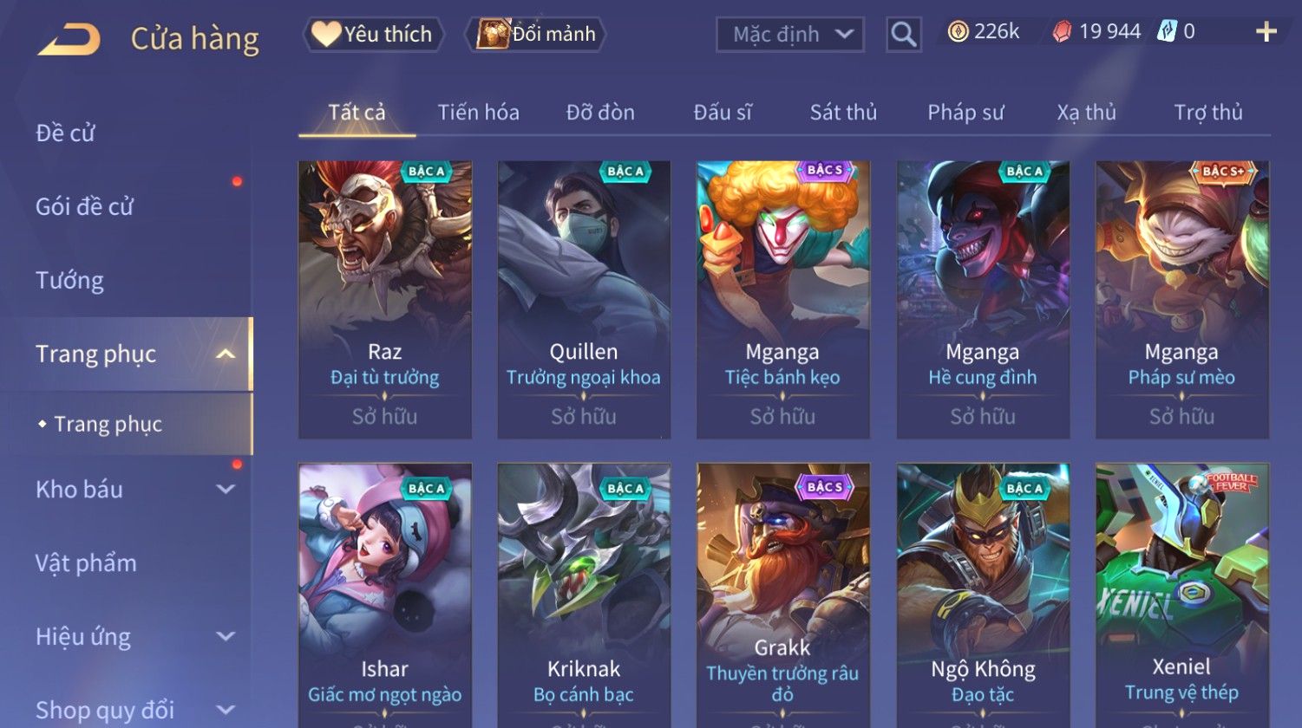Open Đổi mảnh fragment exchange chest

pyautogui.click(x=537, y=34)
